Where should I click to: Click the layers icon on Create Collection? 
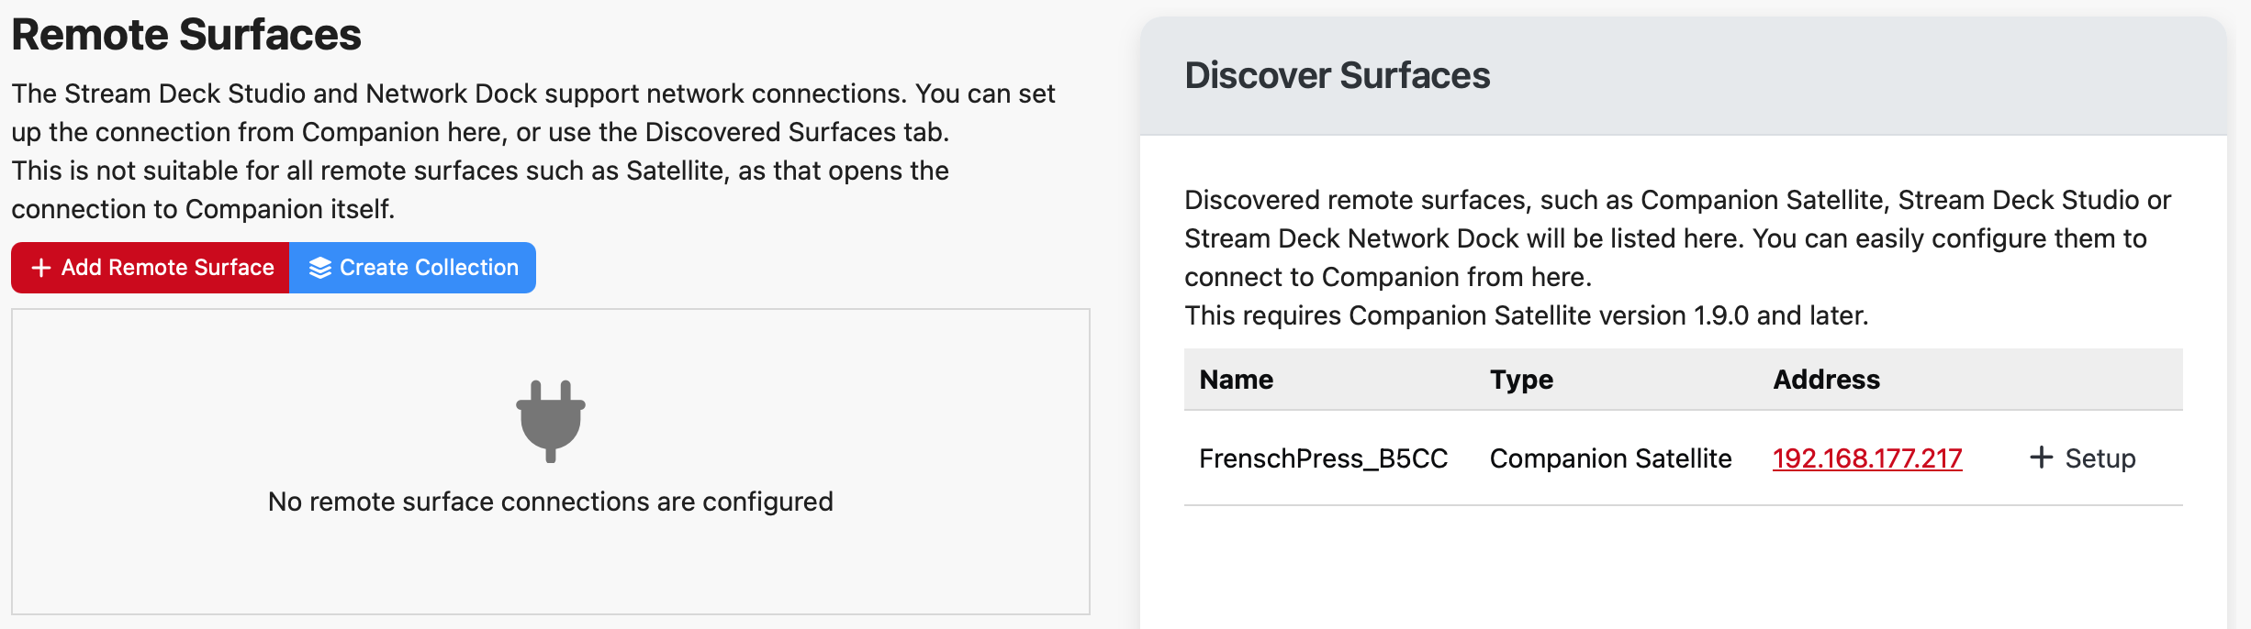click(319, 268)
